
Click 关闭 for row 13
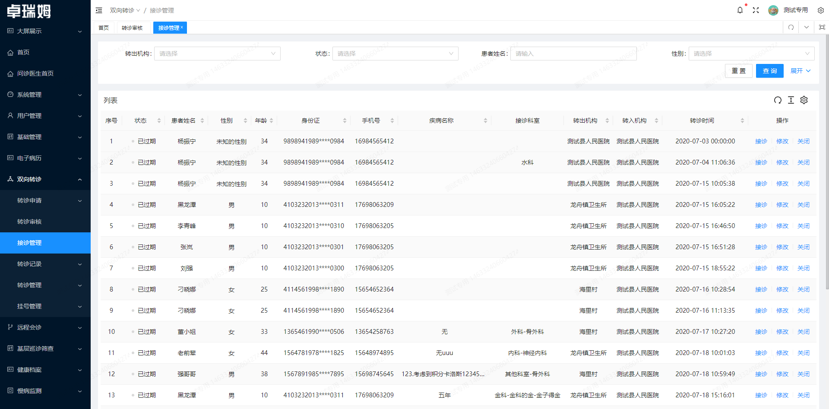click(804, 395)
